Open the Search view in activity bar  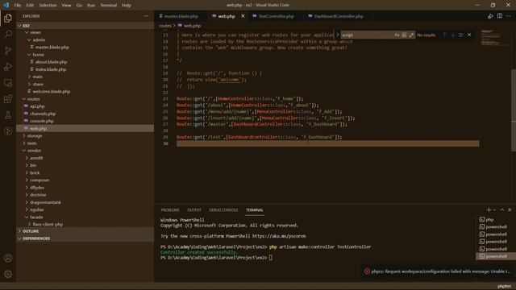point(8,34)
